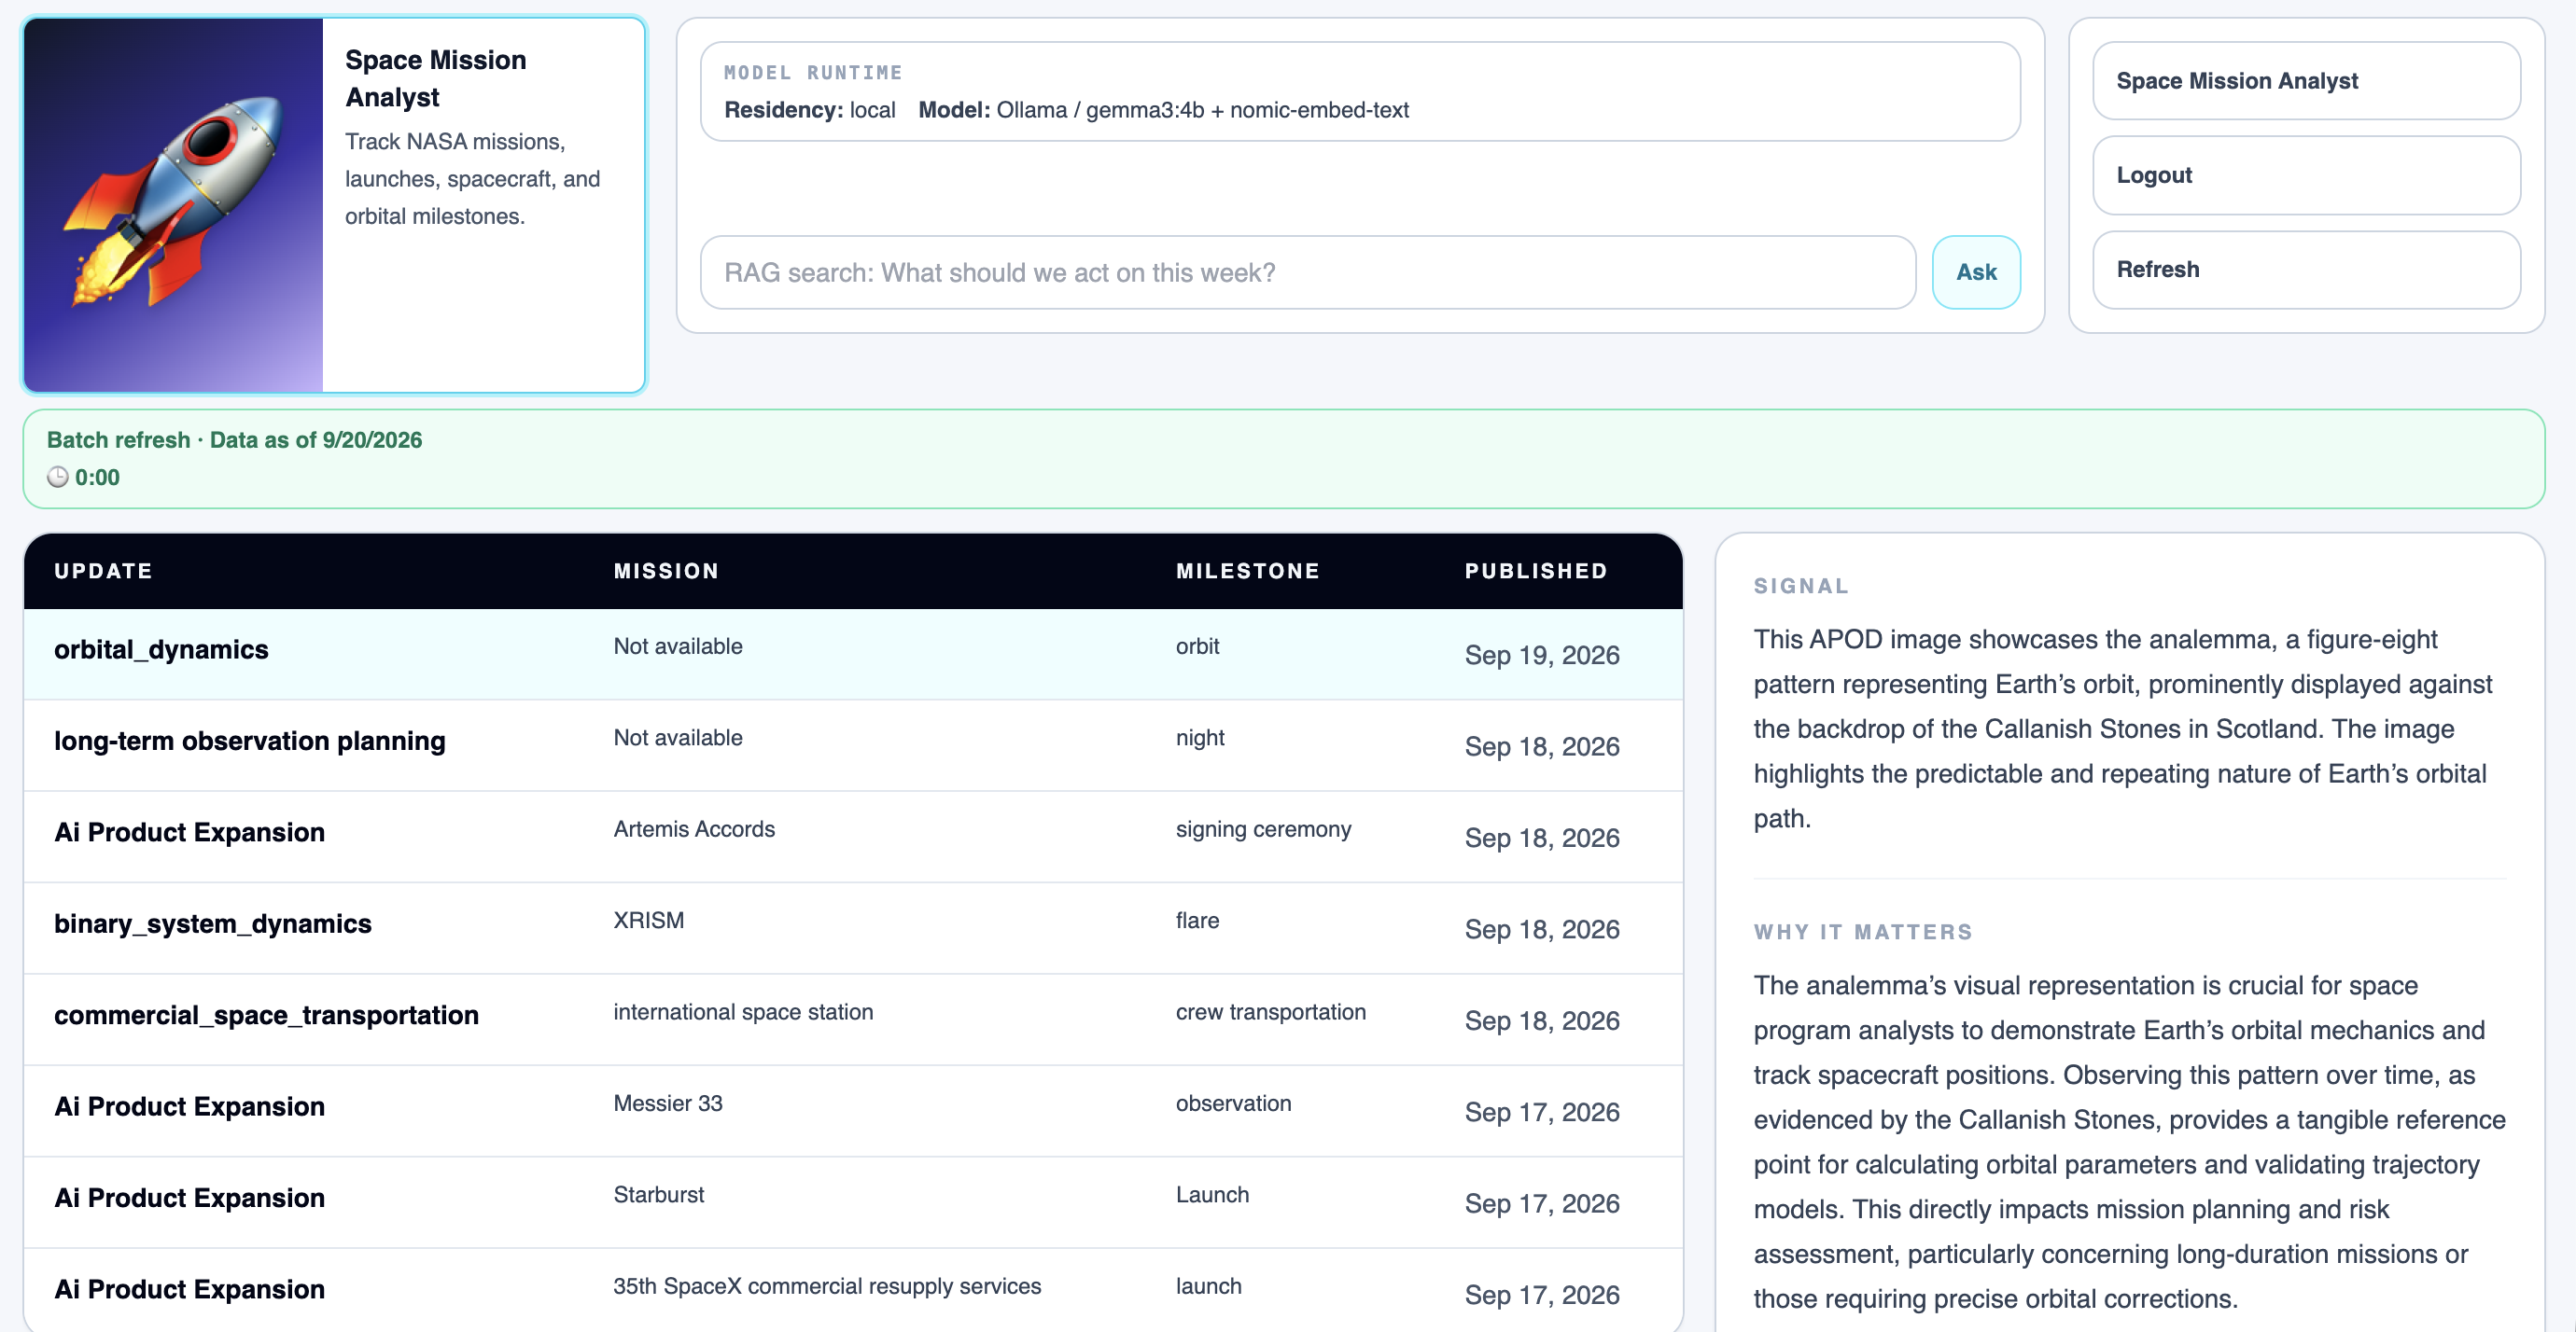Click the SIGNAL section heading
This screenshot has width=2576, height=1332.
1801,586
